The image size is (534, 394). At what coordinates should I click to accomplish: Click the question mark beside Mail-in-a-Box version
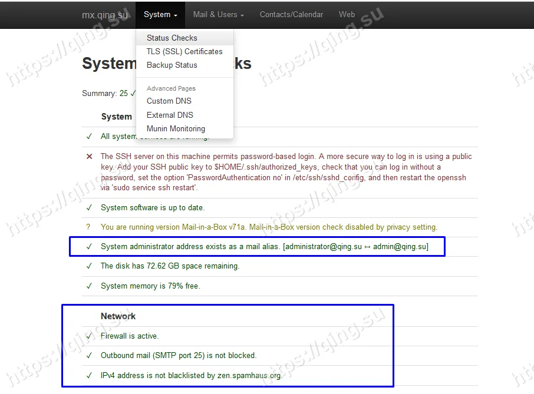point(88,227)
